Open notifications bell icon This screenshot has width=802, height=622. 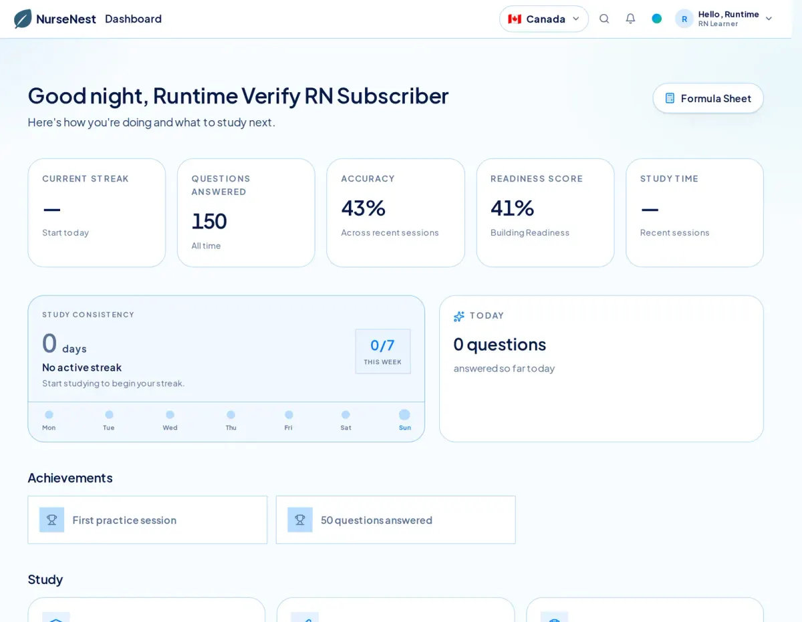tap(630, 19)
